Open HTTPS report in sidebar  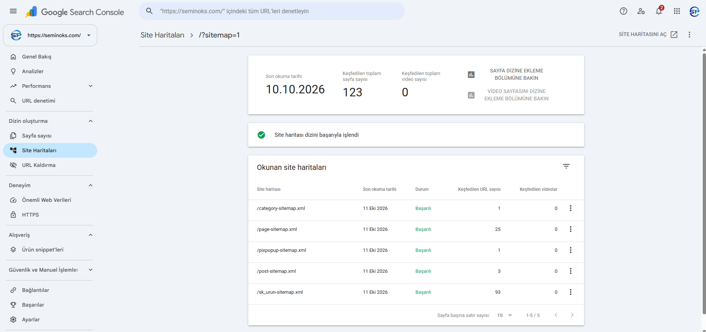point(50,215)
